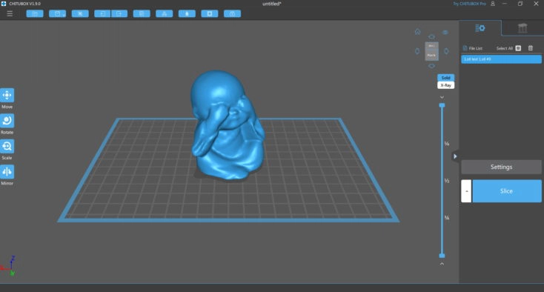Click the ½ mark on layer slider
544x292 pixels.
click(447, 181)
